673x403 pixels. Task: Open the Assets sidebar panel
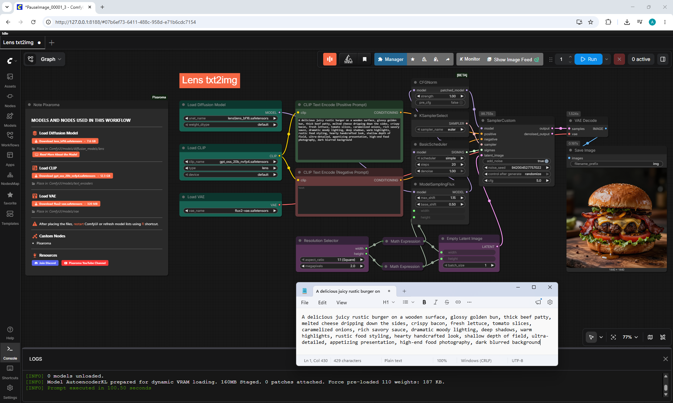coord(10,80)
